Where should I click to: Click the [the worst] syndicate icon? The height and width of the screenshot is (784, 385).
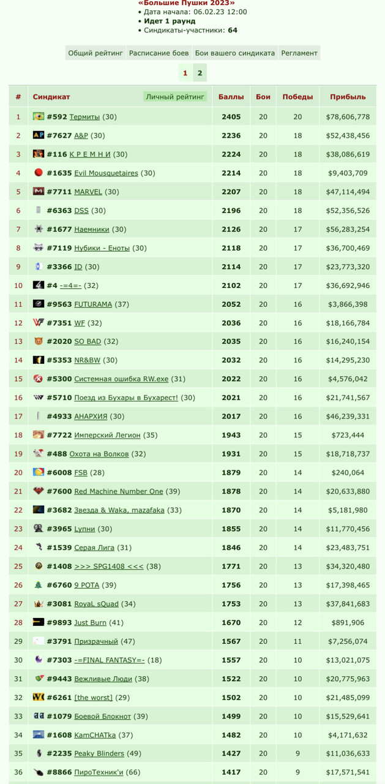click(x=39, y=697)
